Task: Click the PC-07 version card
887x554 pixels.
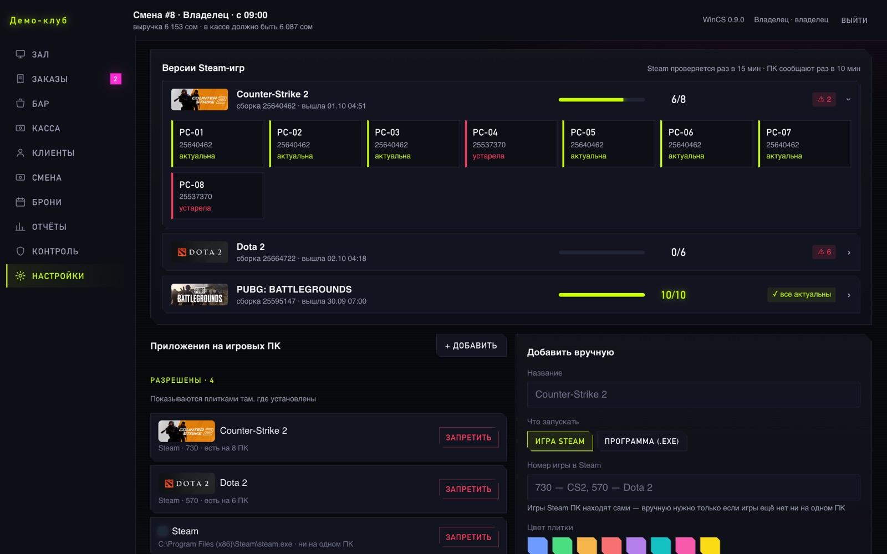Action: pos(804,144)
